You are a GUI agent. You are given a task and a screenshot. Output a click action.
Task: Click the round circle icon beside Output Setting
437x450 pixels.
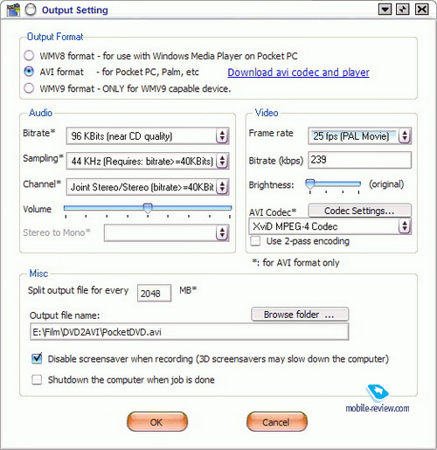(31, 10)
